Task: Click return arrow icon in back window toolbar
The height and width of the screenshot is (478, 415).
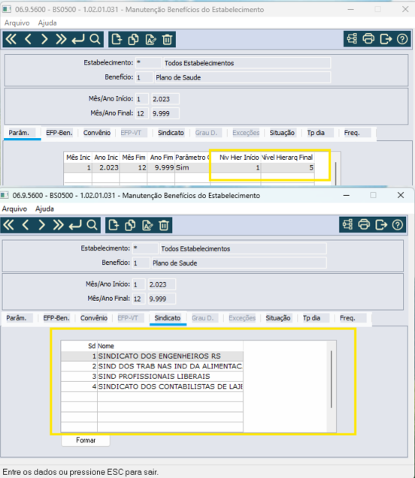Action: point(78,39)
